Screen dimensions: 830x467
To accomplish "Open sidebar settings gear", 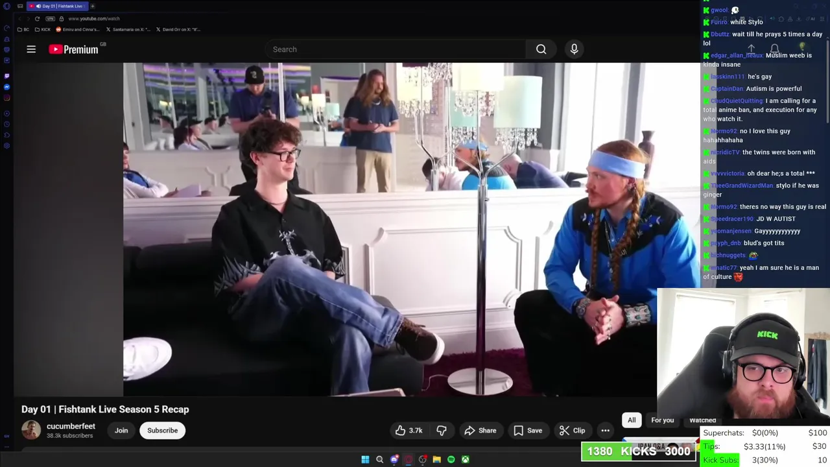I will [x=6, y=146].
